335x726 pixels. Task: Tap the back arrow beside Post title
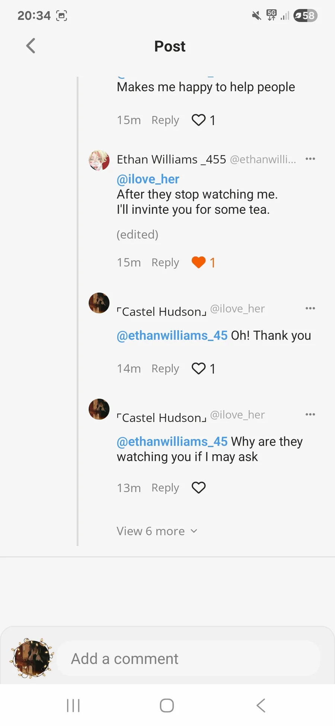[x=31, y=46]
